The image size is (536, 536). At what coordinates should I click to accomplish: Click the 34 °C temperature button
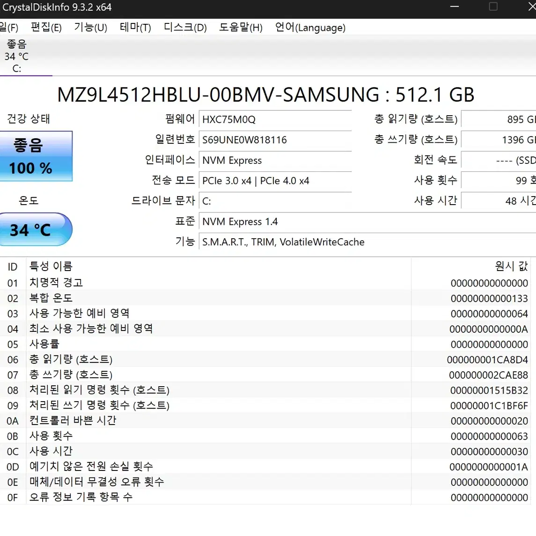[36, 229]
